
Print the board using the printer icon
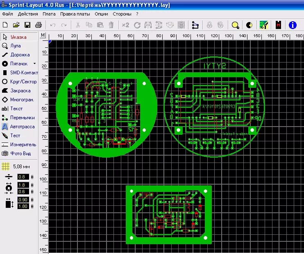point(39,25)
